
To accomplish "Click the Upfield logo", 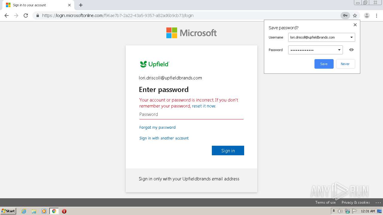I will [154, 64].
